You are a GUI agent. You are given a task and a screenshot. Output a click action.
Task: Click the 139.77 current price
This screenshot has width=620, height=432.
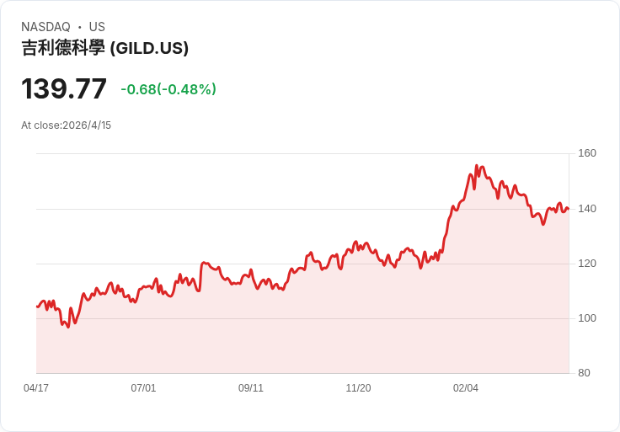click(64, 88)
